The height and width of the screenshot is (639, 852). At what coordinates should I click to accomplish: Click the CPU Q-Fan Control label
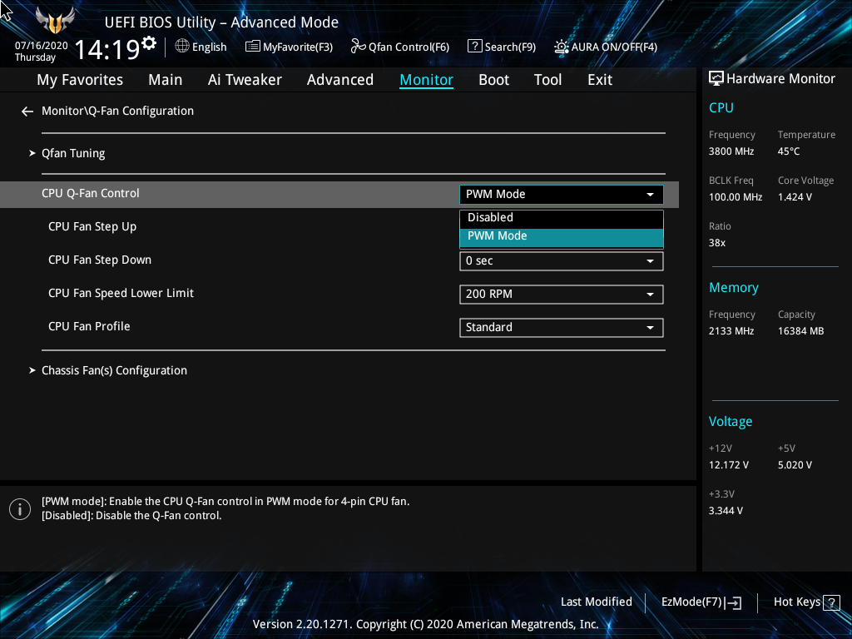pyautogui.click(x=90, y=193)
